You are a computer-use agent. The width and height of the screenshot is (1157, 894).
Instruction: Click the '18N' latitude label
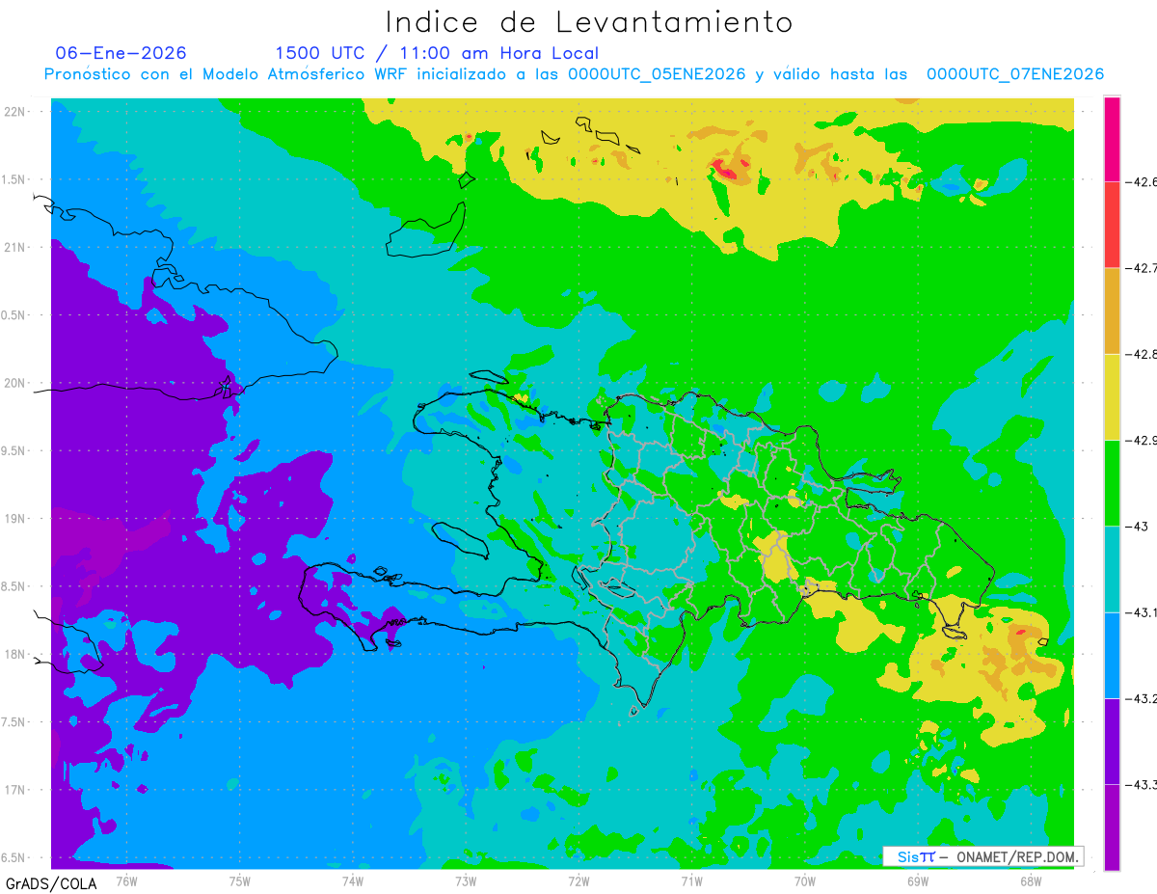(x=16, y=655)
